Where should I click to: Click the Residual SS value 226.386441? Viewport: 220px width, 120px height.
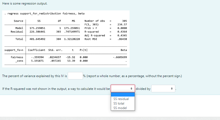tap(37, 32)
